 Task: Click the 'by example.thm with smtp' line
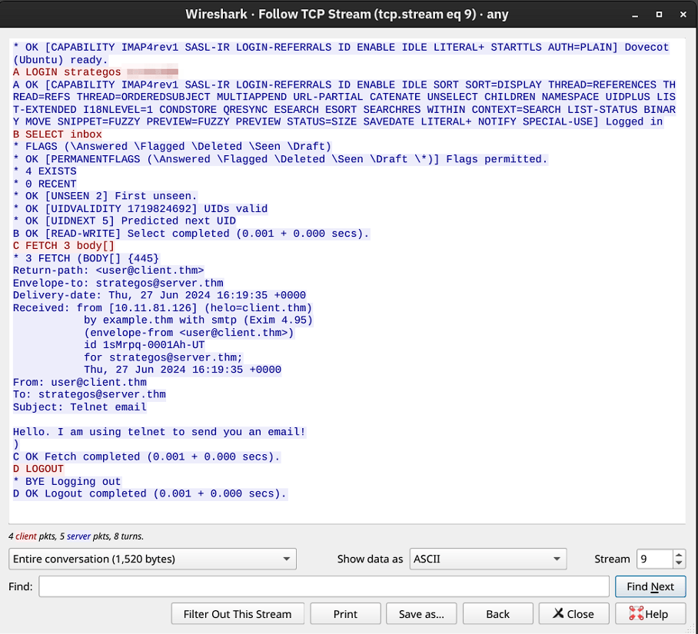point(198,320)
